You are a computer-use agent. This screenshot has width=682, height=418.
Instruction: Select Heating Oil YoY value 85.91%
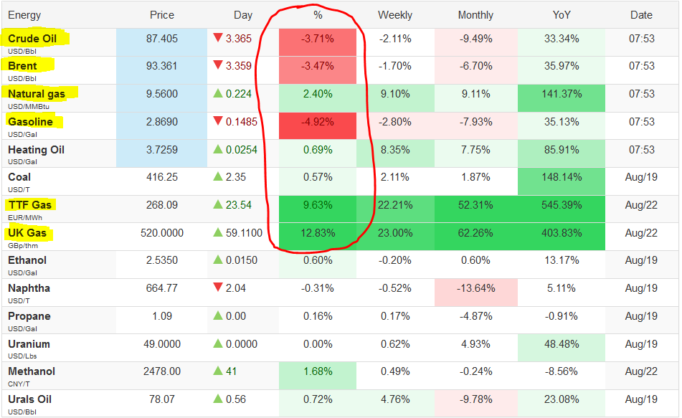click(x=562, y=150)
